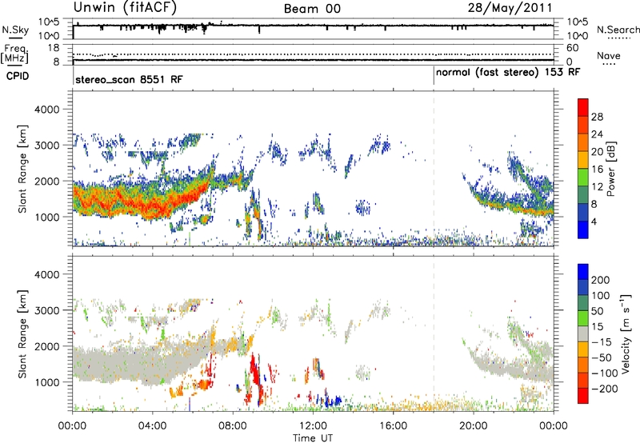The width and height of the screenshot is (640, 443).
Task: Click the 'Power [dB]' colorbar title
Action: click(611, 169)
